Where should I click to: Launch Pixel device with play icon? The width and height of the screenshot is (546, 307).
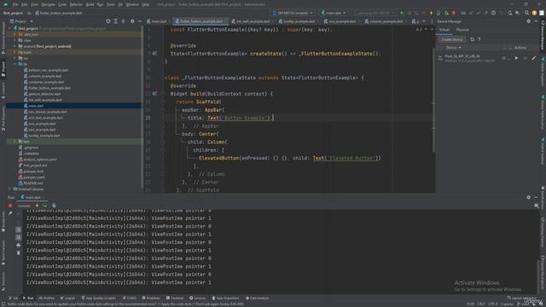pos(516,58)
